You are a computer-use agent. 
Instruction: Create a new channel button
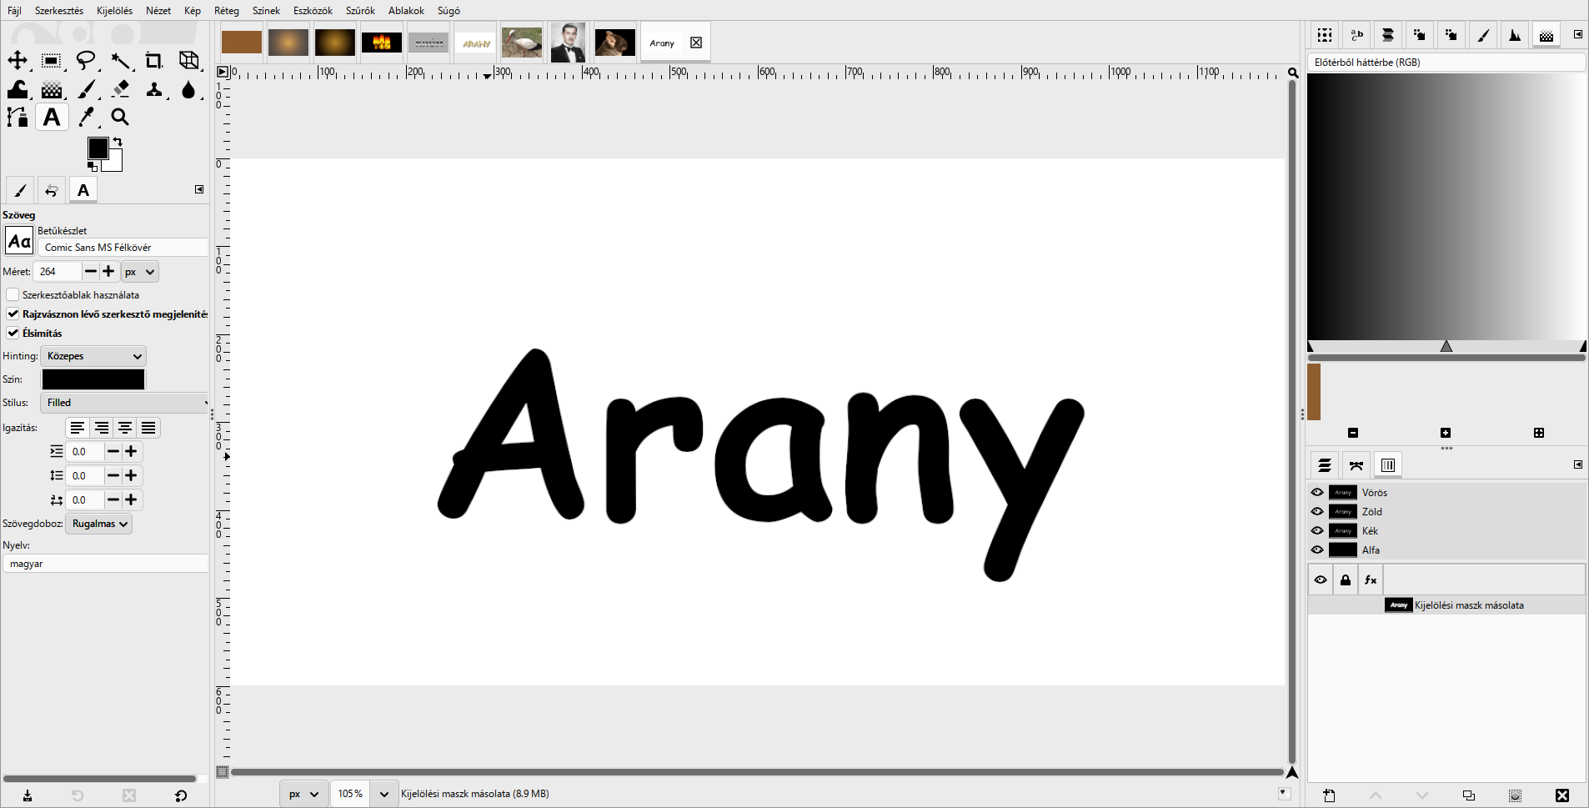[x=1329, y=795]
